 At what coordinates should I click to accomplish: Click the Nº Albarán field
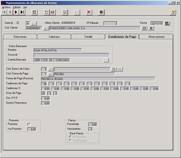tap(111, 23)
